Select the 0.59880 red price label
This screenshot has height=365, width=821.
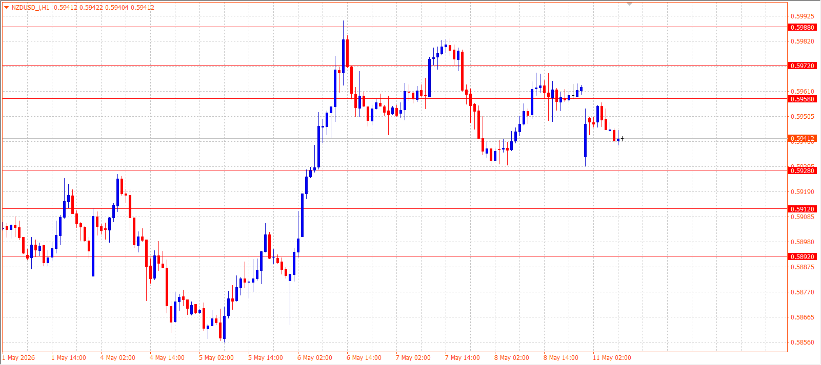[x=803, y=28]
